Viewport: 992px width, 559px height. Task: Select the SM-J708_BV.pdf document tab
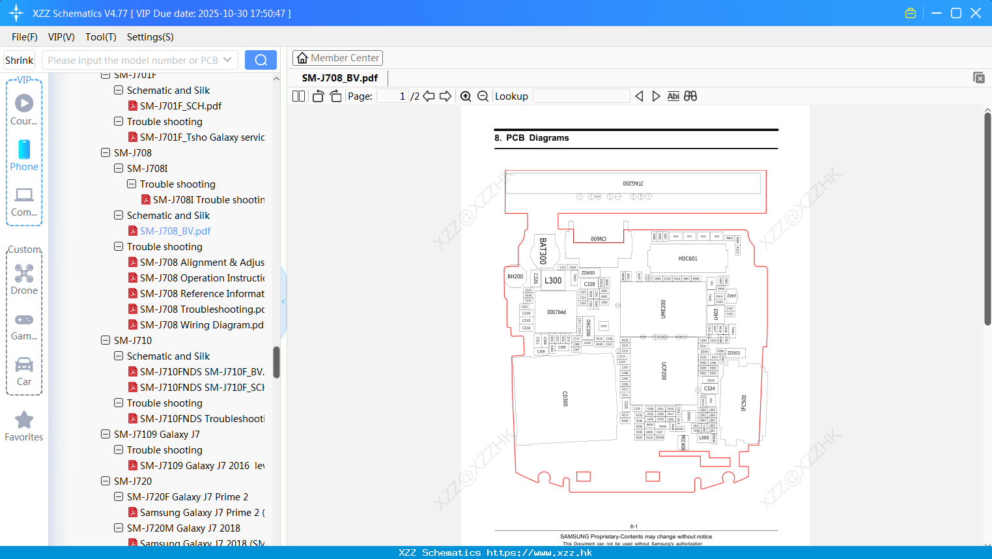coord(340,78)
